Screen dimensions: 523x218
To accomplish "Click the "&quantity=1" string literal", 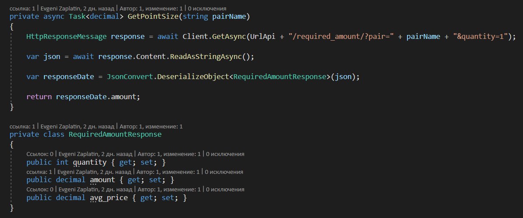I will tap(480, 37).
